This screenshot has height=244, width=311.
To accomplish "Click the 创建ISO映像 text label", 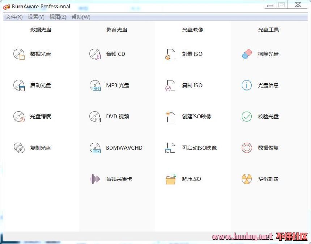I will [x=197, y=117].
